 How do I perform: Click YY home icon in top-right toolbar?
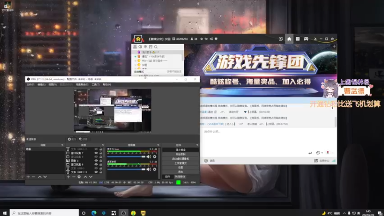pos(289,39)
